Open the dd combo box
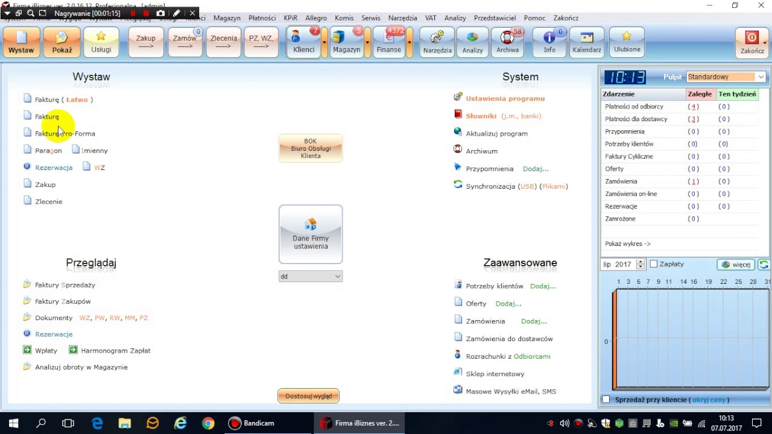772x434 pixels. [x=311, y=276]
